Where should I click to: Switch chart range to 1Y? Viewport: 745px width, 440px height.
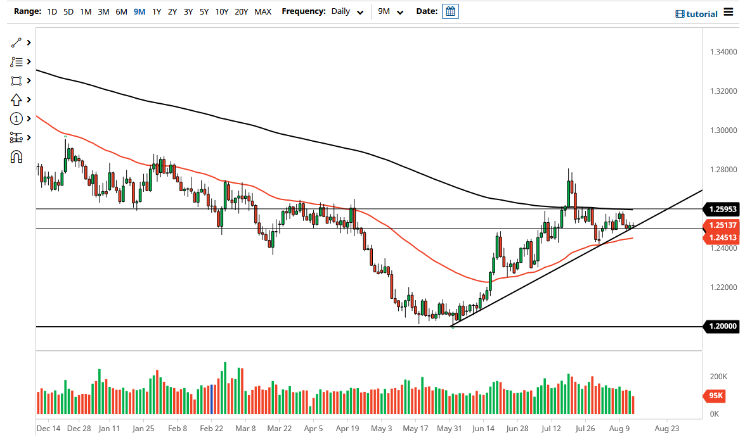tap(157, 11)
